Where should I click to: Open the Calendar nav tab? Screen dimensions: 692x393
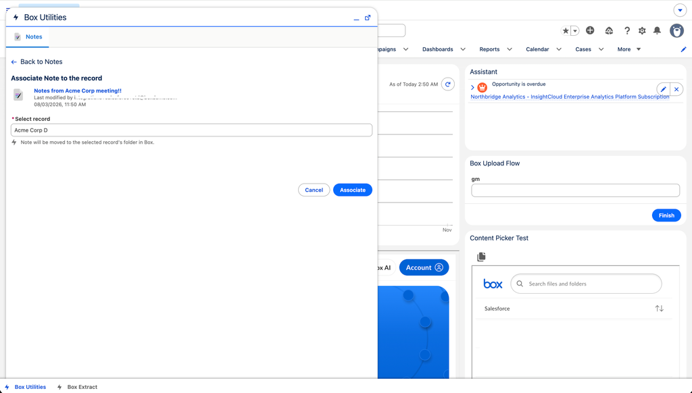(537, 49)
